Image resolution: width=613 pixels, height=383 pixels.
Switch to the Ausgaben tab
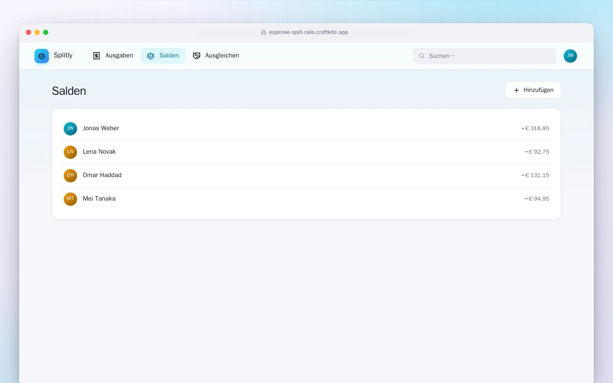click(x=113, y=56)
